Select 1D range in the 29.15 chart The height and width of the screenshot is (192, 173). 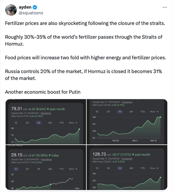pyautogui.click(x=16, y=169)
